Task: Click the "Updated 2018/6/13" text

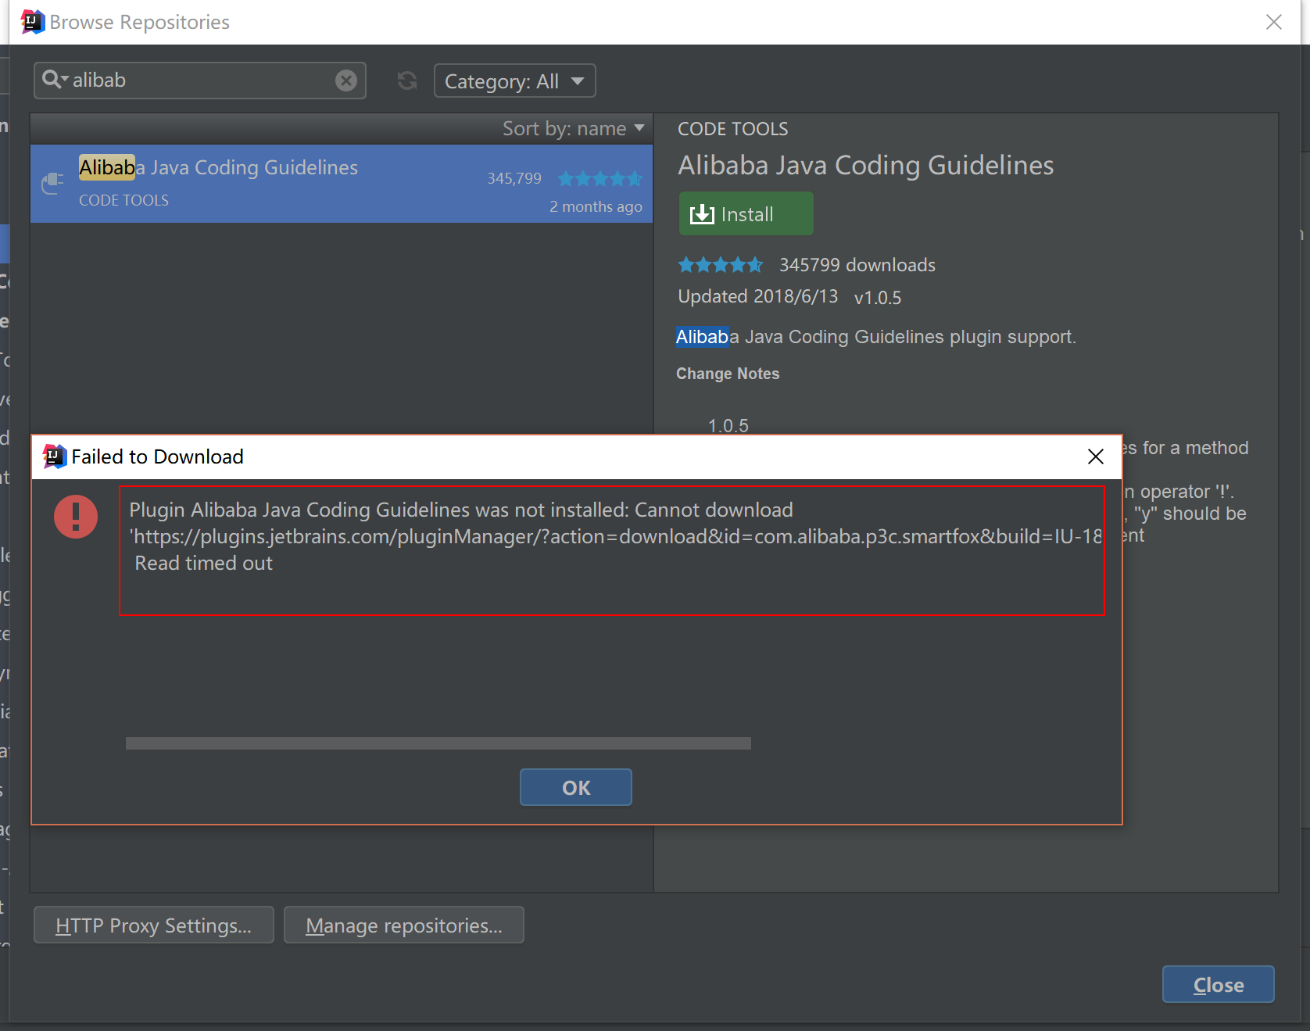Action: coord(757,296)
